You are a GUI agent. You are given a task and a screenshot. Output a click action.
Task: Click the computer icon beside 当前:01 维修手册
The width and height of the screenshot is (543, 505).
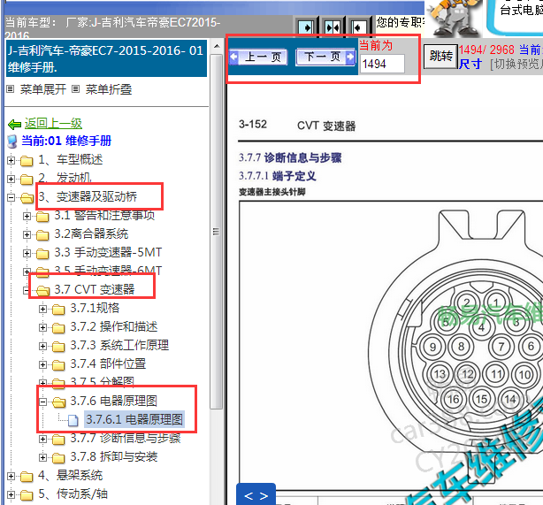[x=12, y=141]
